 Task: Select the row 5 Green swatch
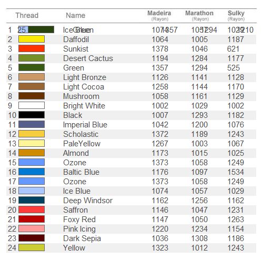tap(32, 67)
